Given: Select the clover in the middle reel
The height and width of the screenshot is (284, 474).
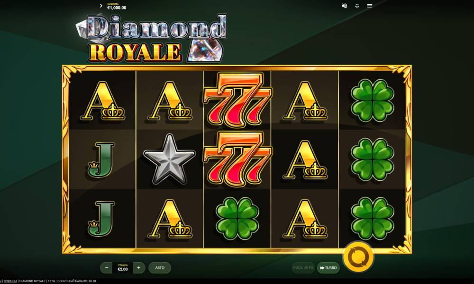Looking at the screenshot, I should pos(237,219).
